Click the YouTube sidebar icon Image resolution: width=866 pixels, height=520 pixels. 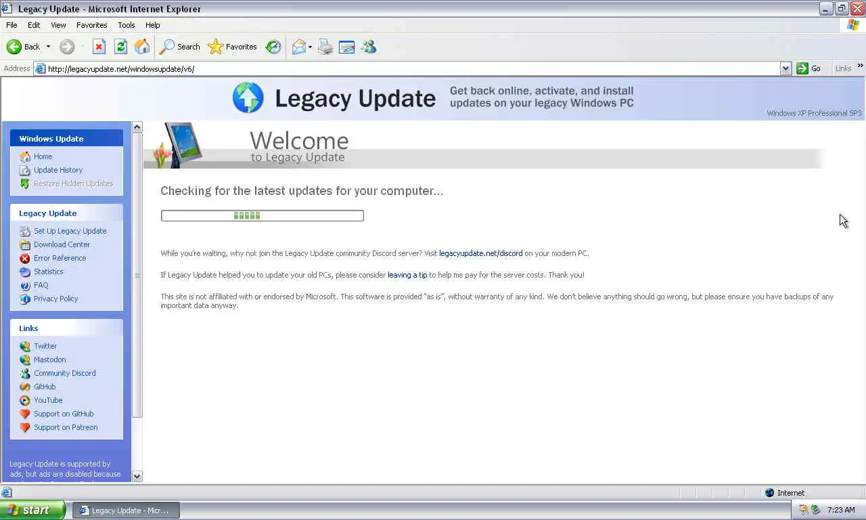pyautogui.click(x=25, y=400)
